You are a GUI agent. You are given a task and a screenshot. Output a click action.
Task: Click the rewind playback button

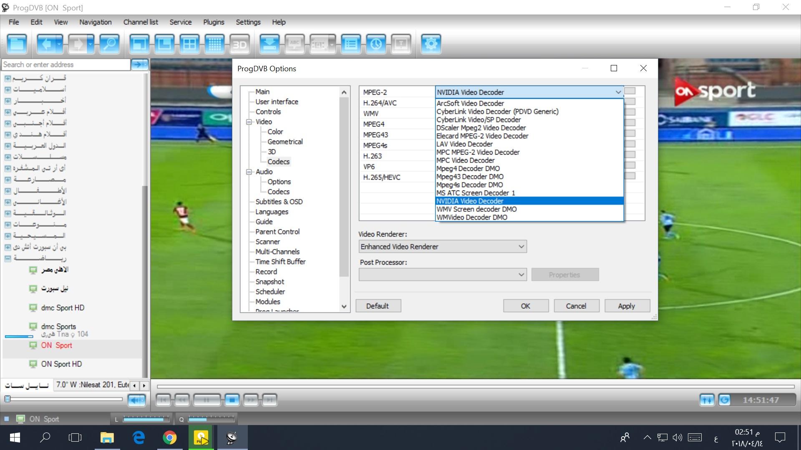coord(182,400)
